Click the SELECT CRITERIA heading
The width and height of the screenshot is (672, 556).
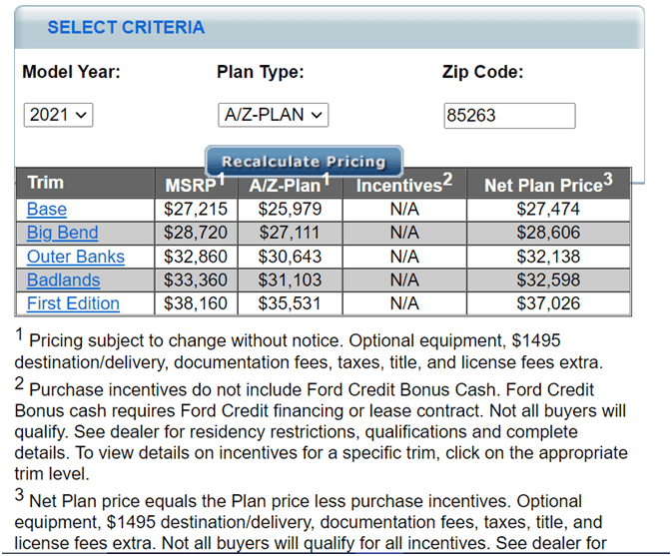pyautogui.click(x=126, y=28)
